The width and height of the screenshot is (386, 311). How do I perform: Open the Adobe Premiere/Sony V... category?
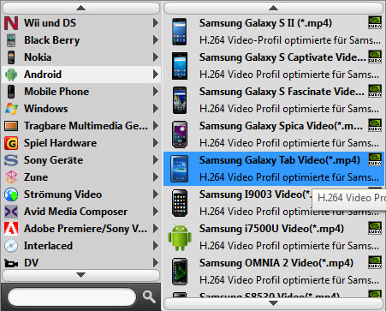81,229
